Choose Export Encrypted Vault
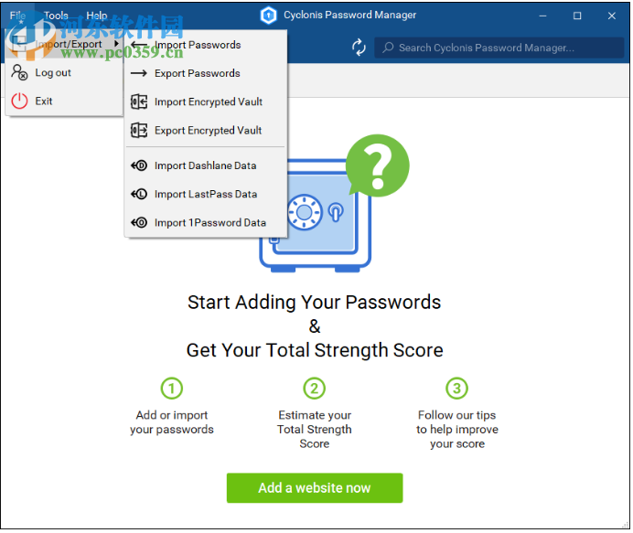The image size is (633, 533). [206, 131]
